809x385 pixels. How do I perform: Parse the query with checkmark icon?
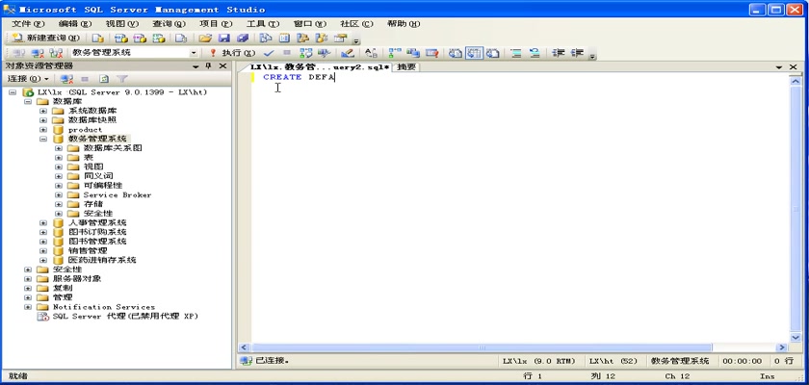coord(269,53)
